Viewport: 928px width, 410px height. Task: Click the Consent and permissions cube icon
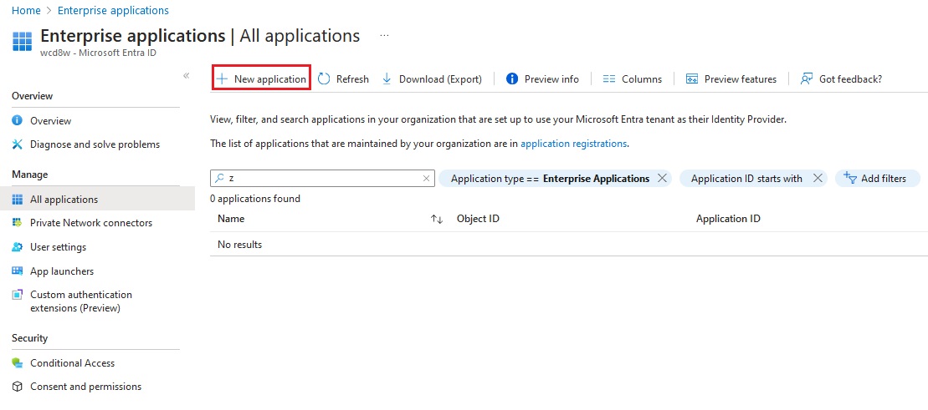pyautogui.click(x=18, y=387)
